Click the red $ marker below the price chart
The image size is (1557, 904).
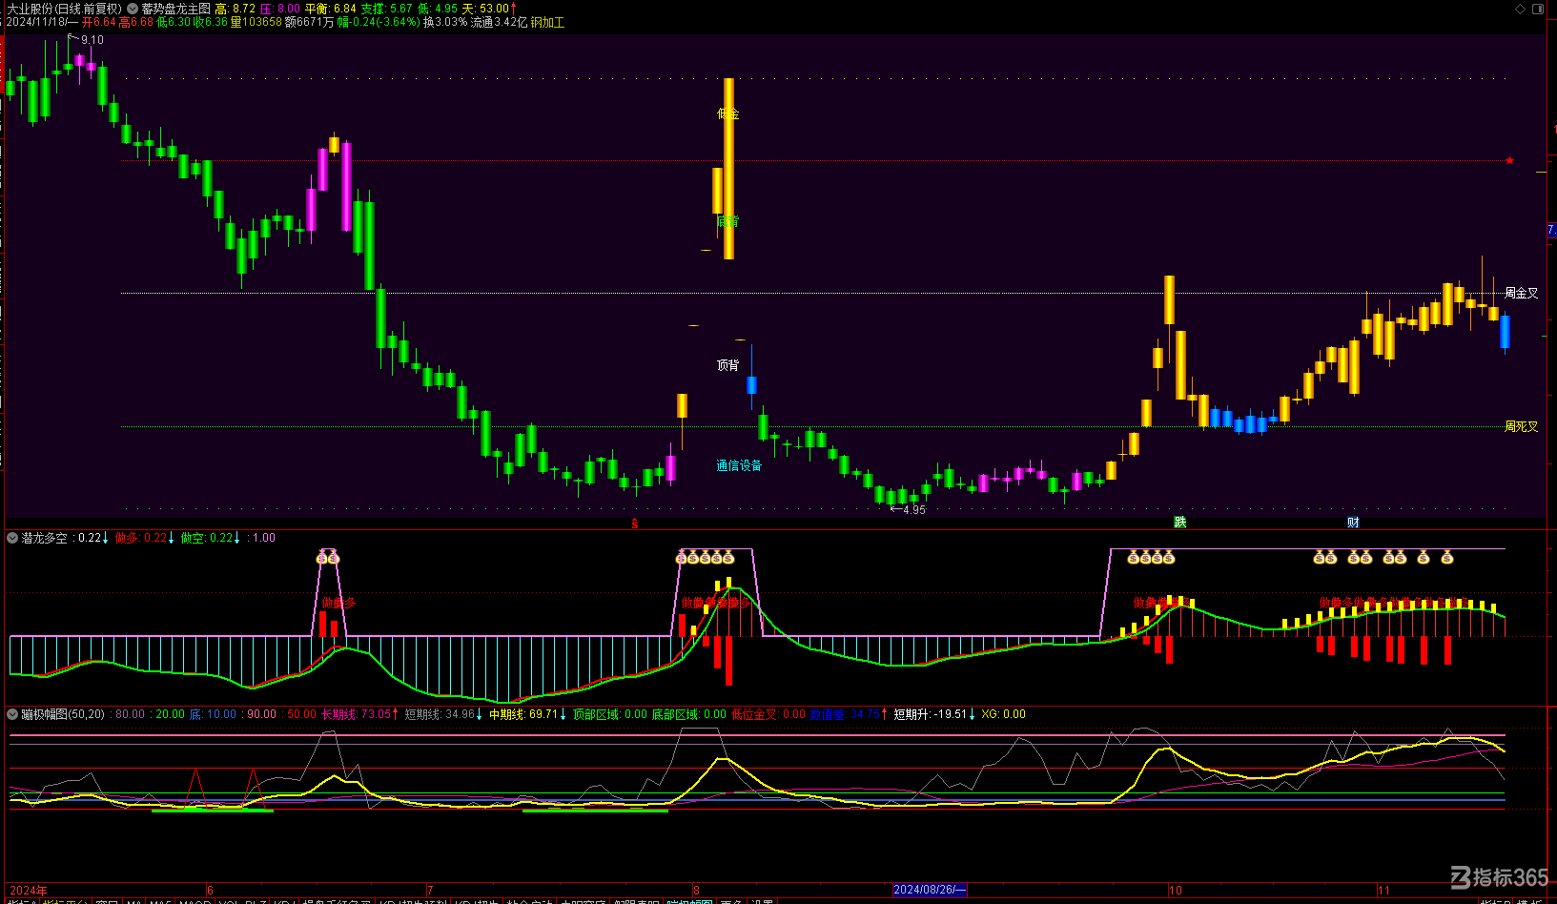point(635,524)
